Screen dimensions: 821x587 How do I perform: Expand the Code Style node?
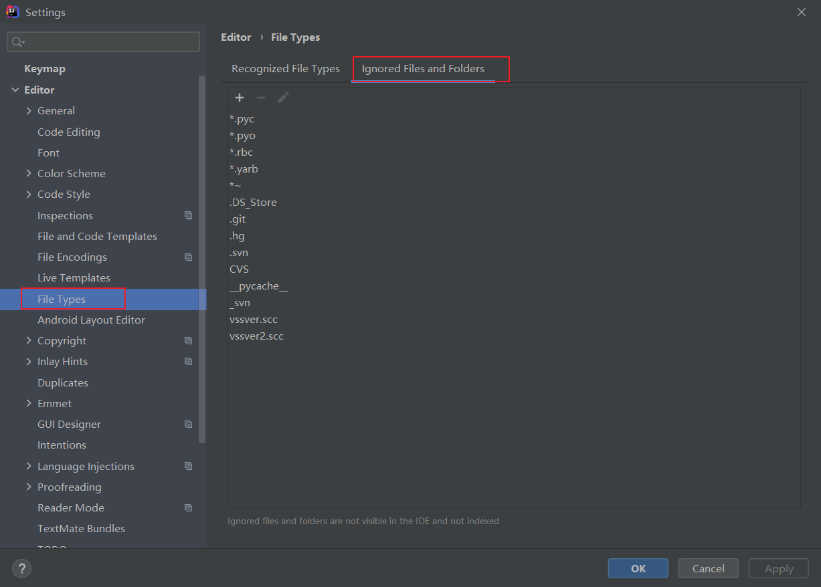[x=29, y=194]
